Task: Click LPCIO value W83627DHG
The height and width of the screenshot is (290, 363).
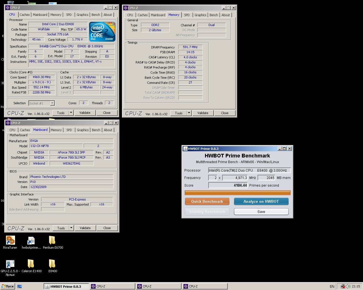Action: pos(71,163)
